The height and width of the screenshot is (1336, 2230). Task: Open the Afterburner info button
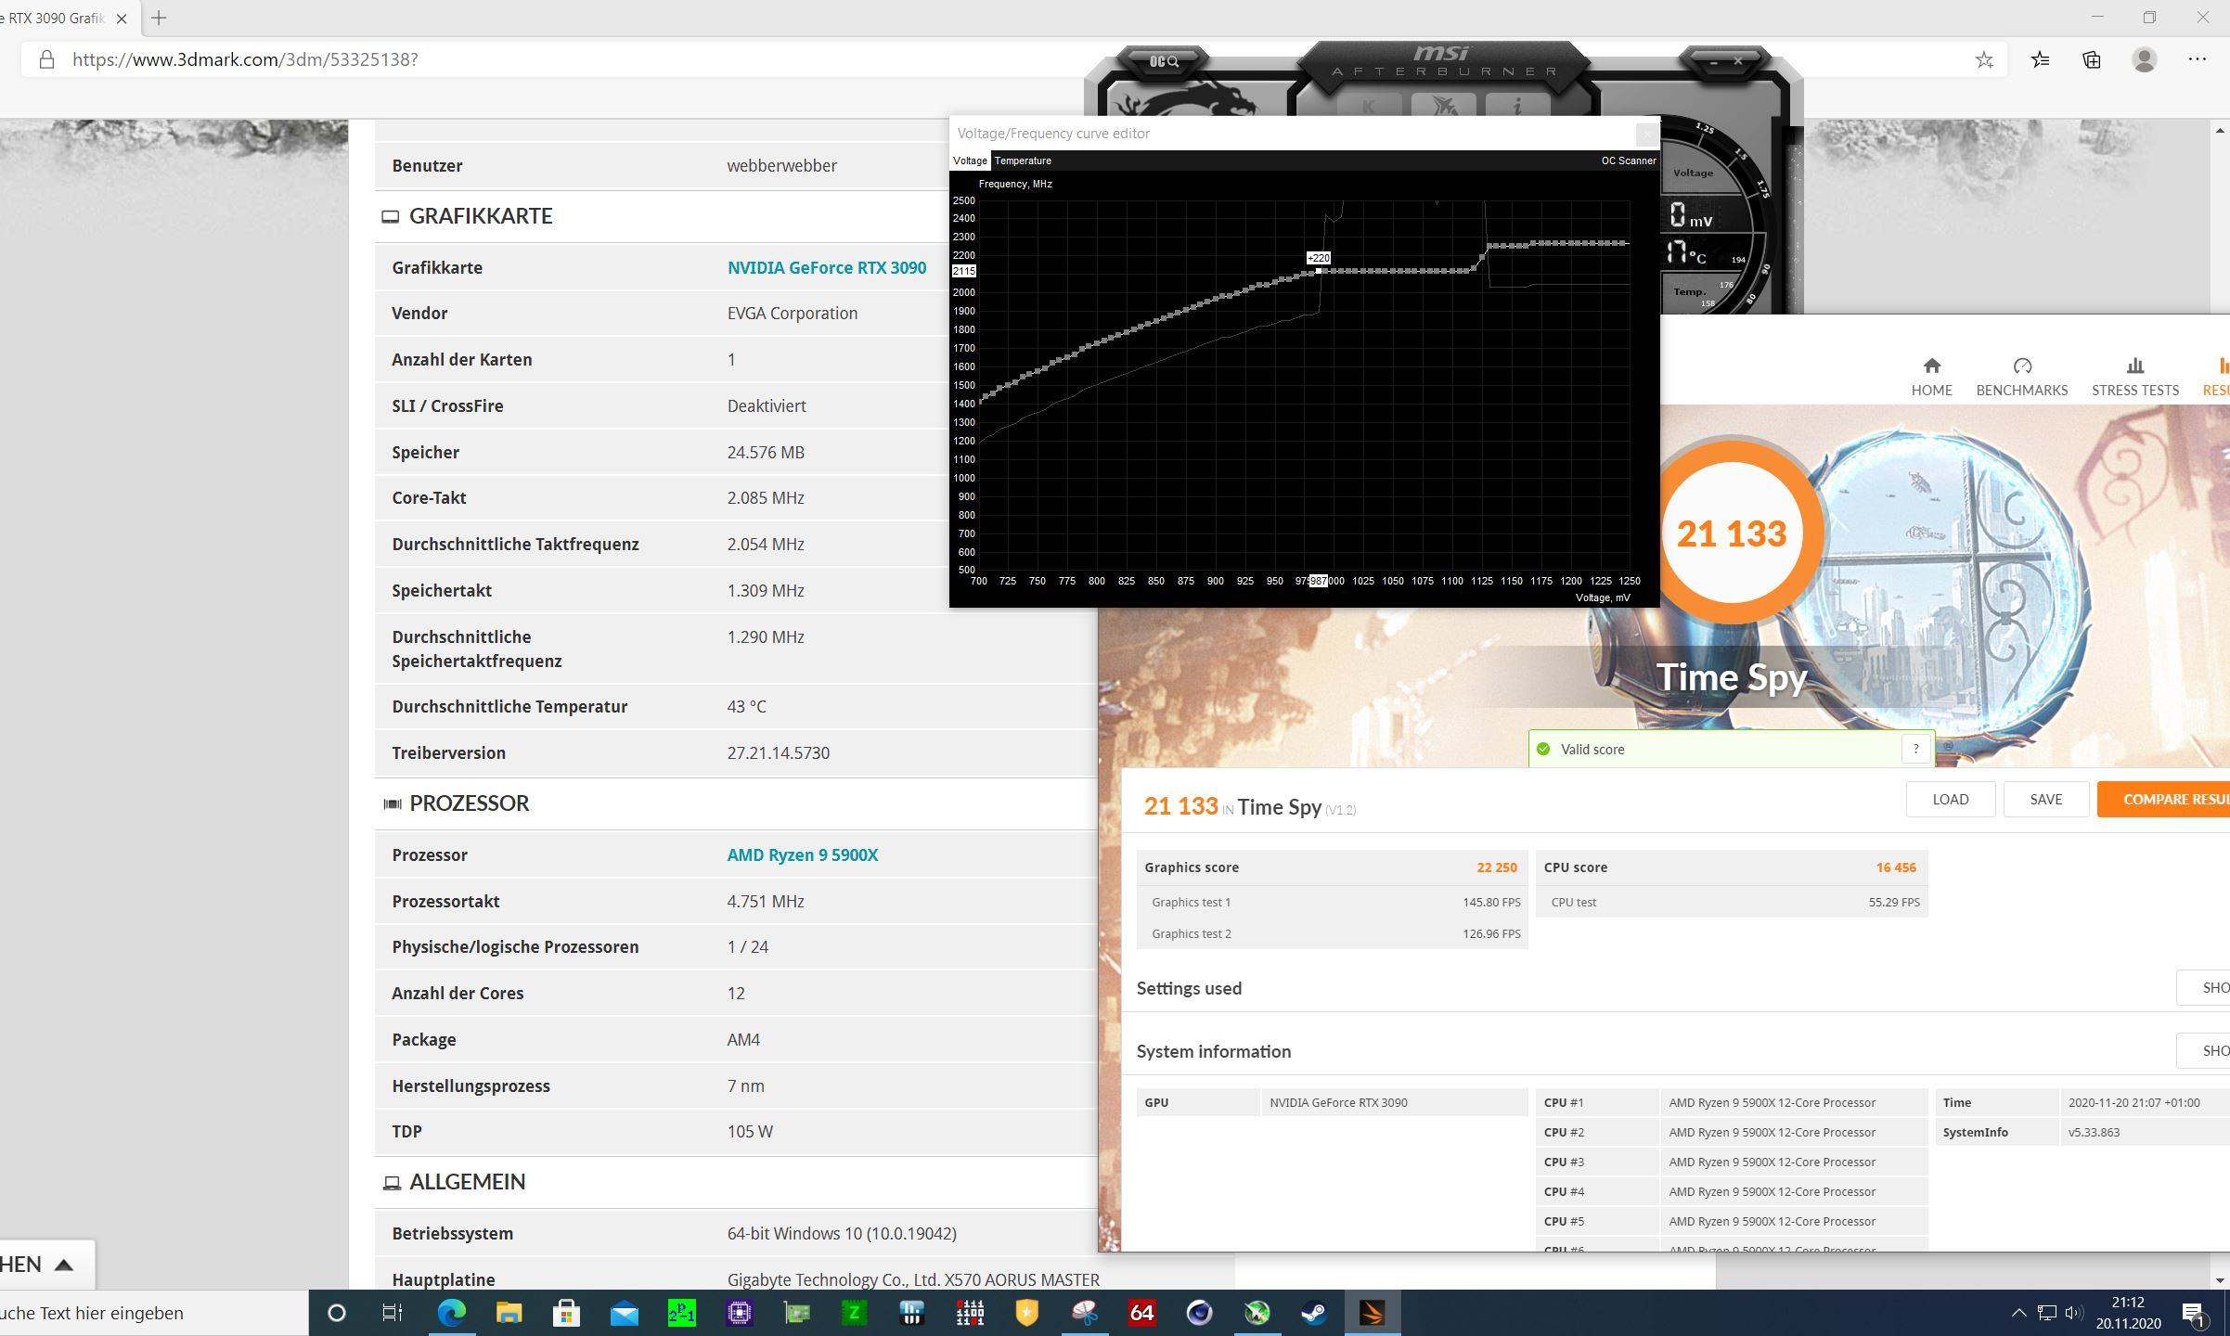tap(1516, 107)
